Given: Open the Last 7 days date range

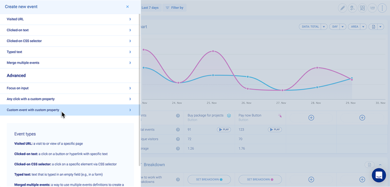Looking at the screenshot, I should click(151, 8).
